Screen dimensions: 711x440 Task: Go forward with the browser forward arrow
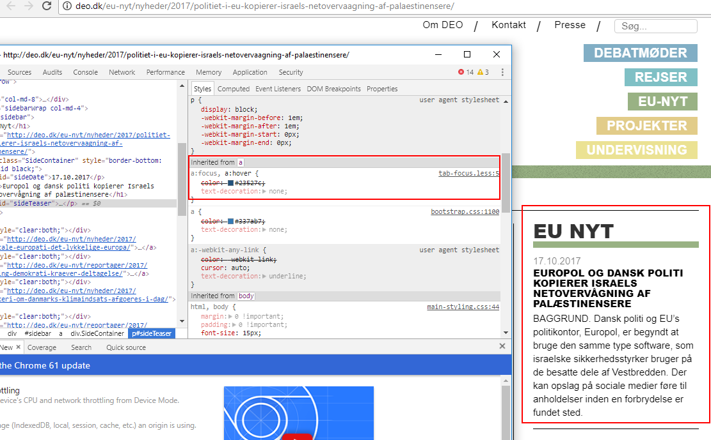[x=29, y=6]
